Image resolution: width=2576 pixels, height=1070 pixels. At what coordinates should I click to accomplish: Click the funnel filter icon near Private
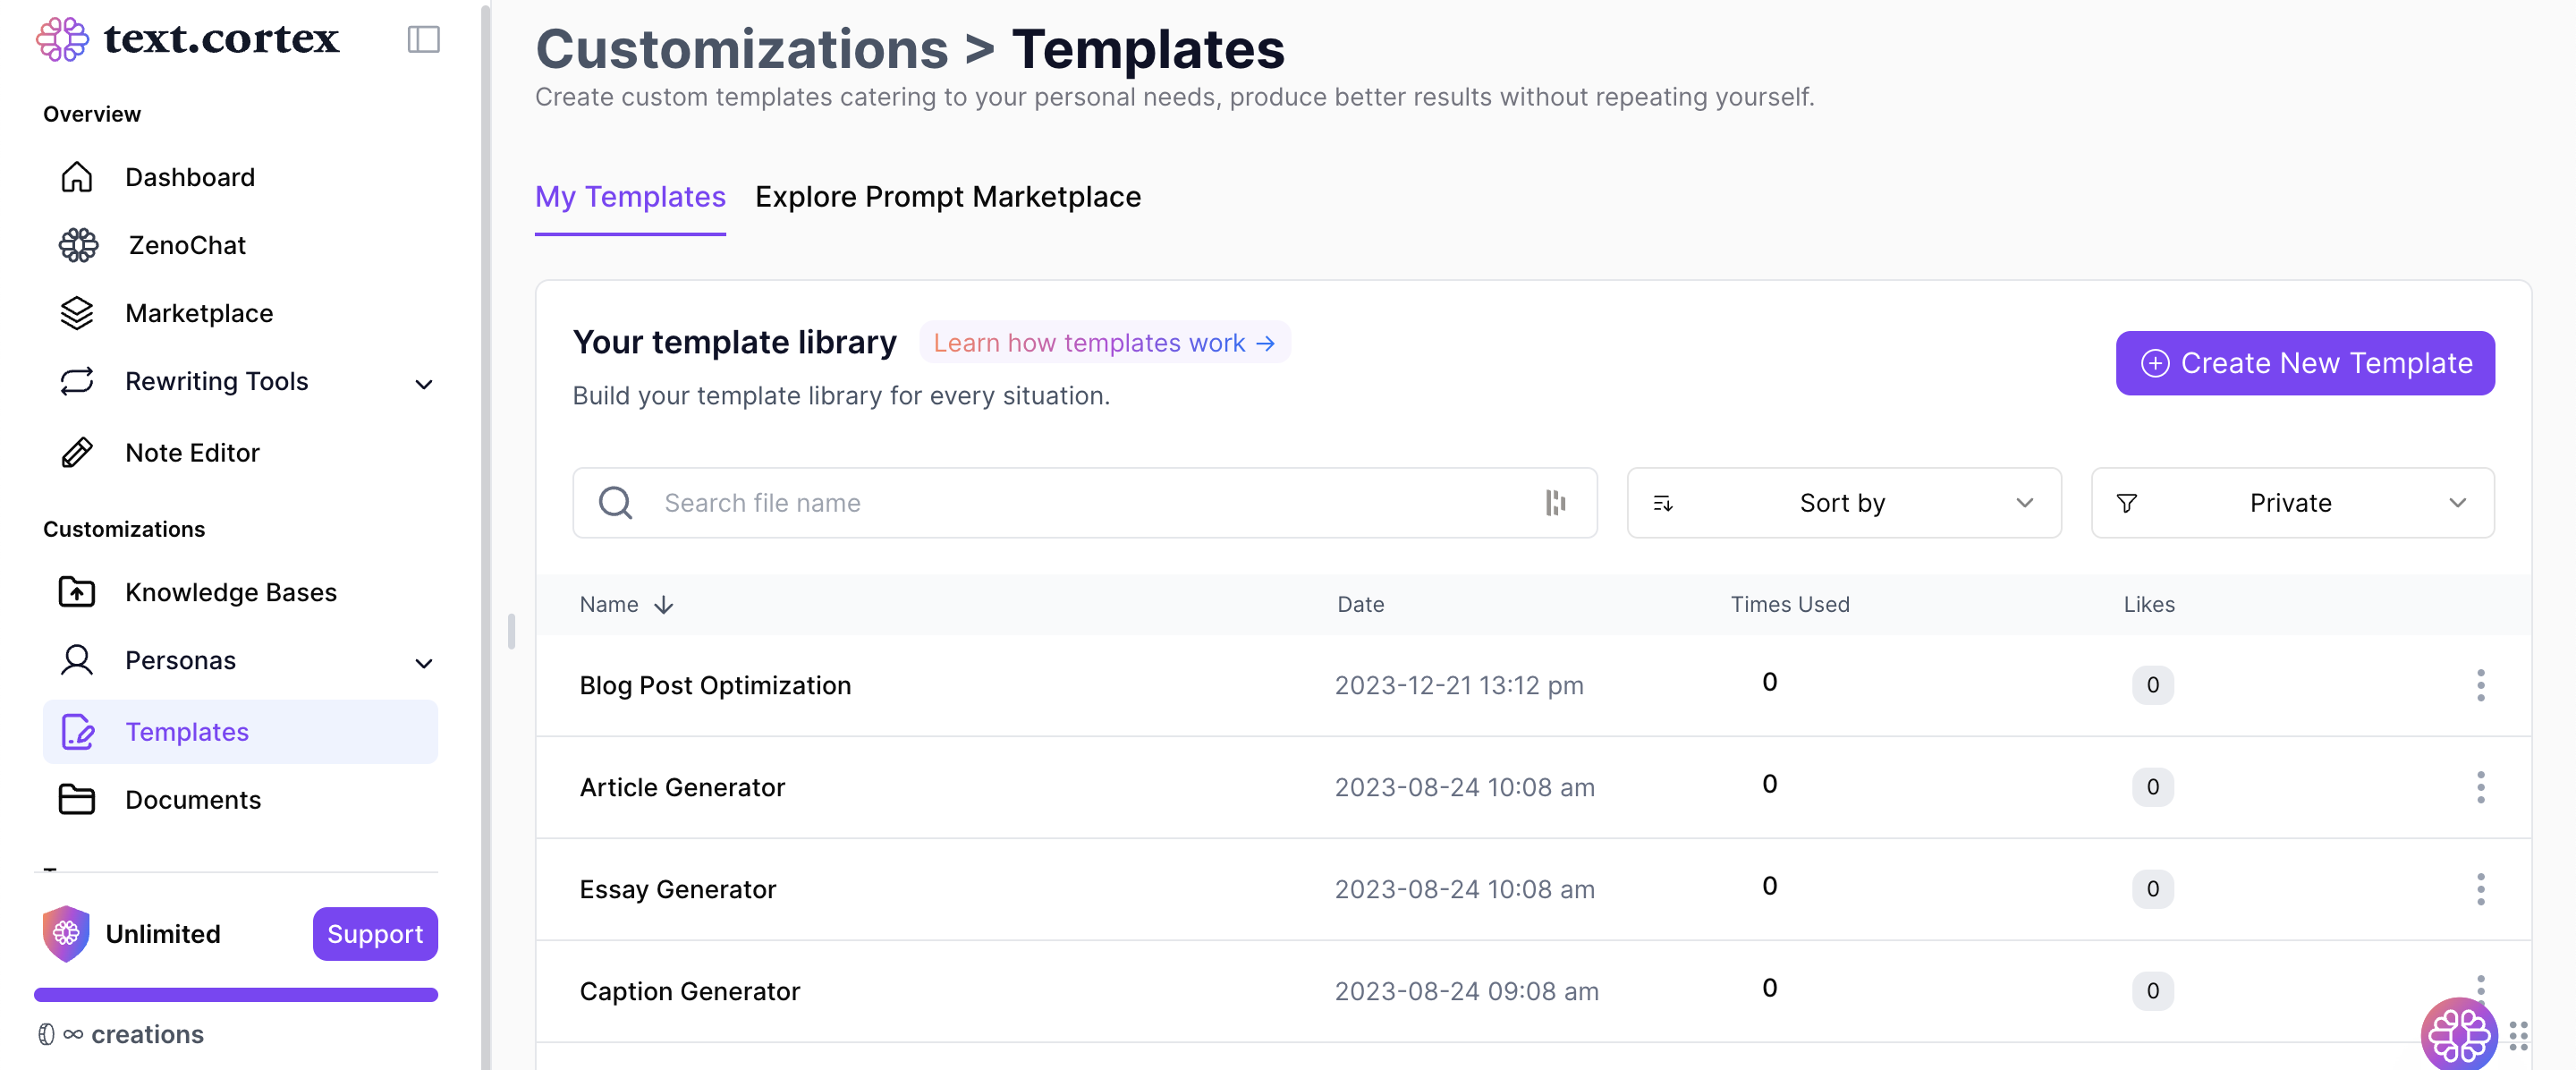[x=2128, y=503]
